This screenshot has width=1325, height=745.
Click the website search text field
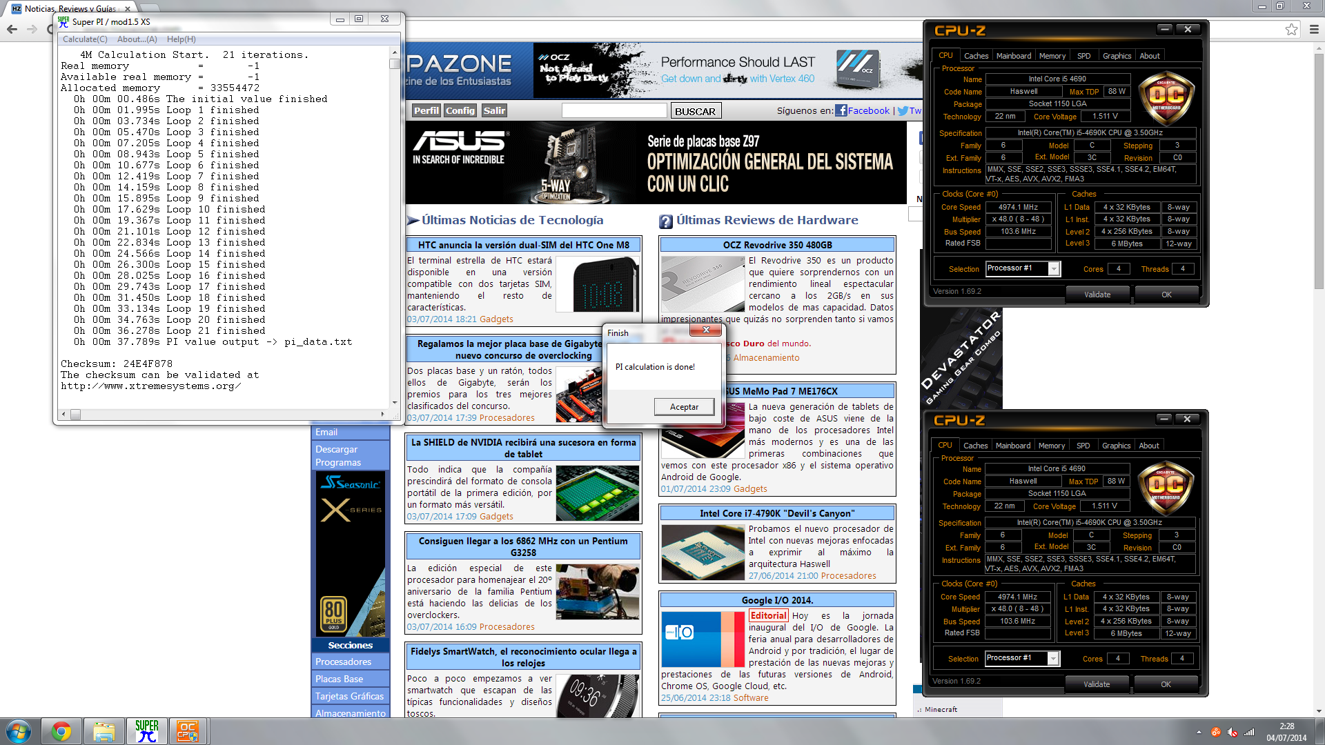coord(614,110)
